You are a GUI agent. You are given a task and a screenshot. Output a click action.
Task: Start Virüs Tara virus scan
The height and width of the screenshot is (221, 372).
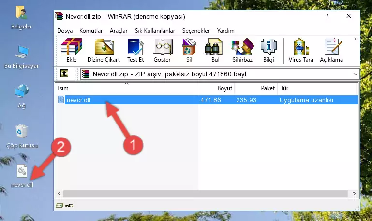point(301,50)
